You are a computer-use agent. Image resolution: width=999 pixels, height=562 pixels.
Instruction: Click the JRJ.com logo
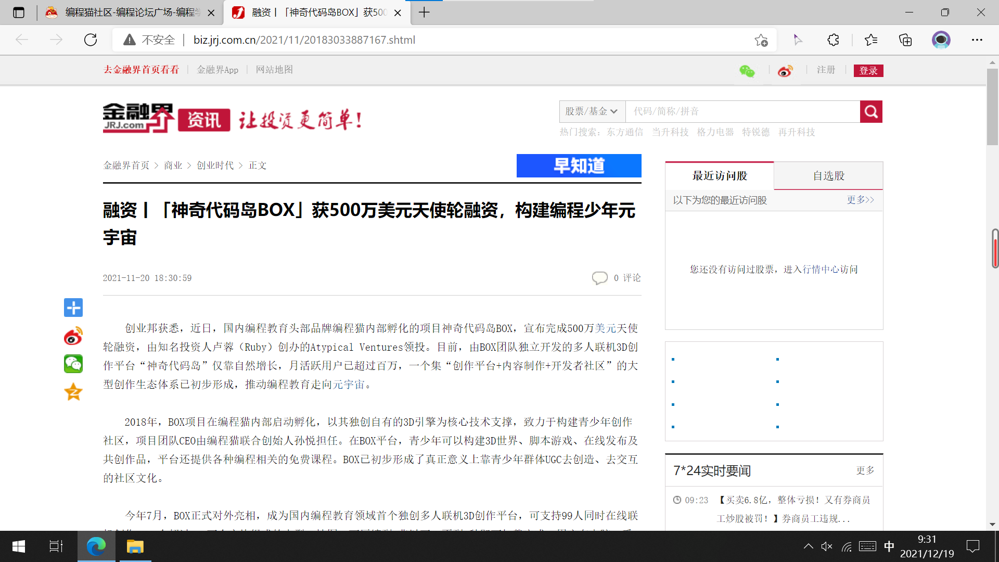(x=138, y=118)
